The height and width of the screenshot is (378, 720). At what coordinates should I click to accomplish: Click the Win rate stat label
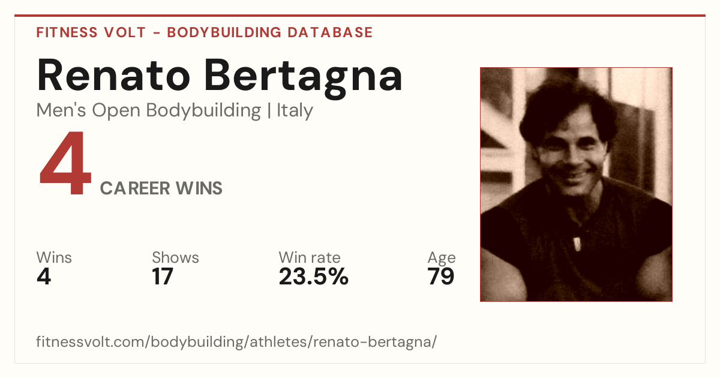click(310, 258)
